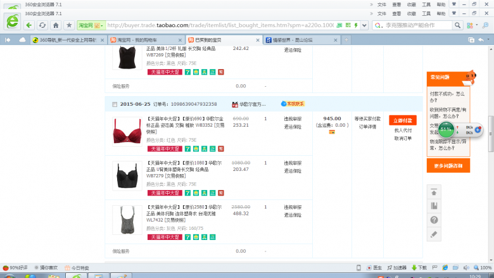Click the search box with 李克强 suggestion

coord(418,25)
